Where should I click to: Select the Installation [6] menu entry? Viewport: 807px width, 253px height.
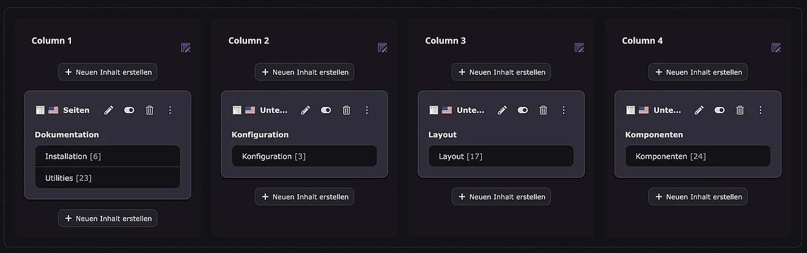73,156
